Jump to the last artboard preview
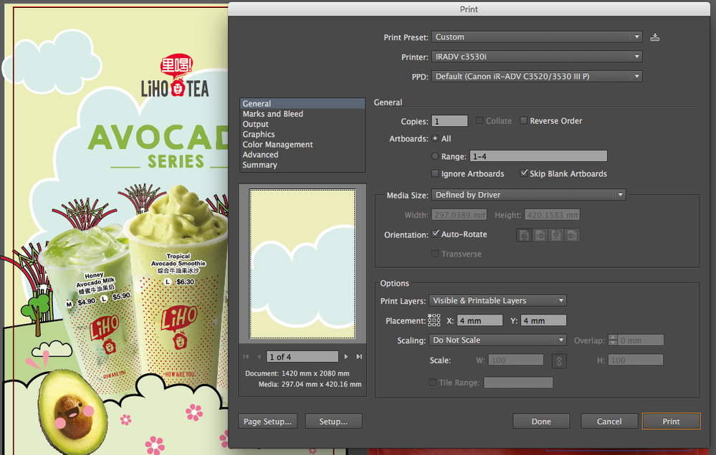The width and height of the screenshot is (716, 455). point(359,356)
